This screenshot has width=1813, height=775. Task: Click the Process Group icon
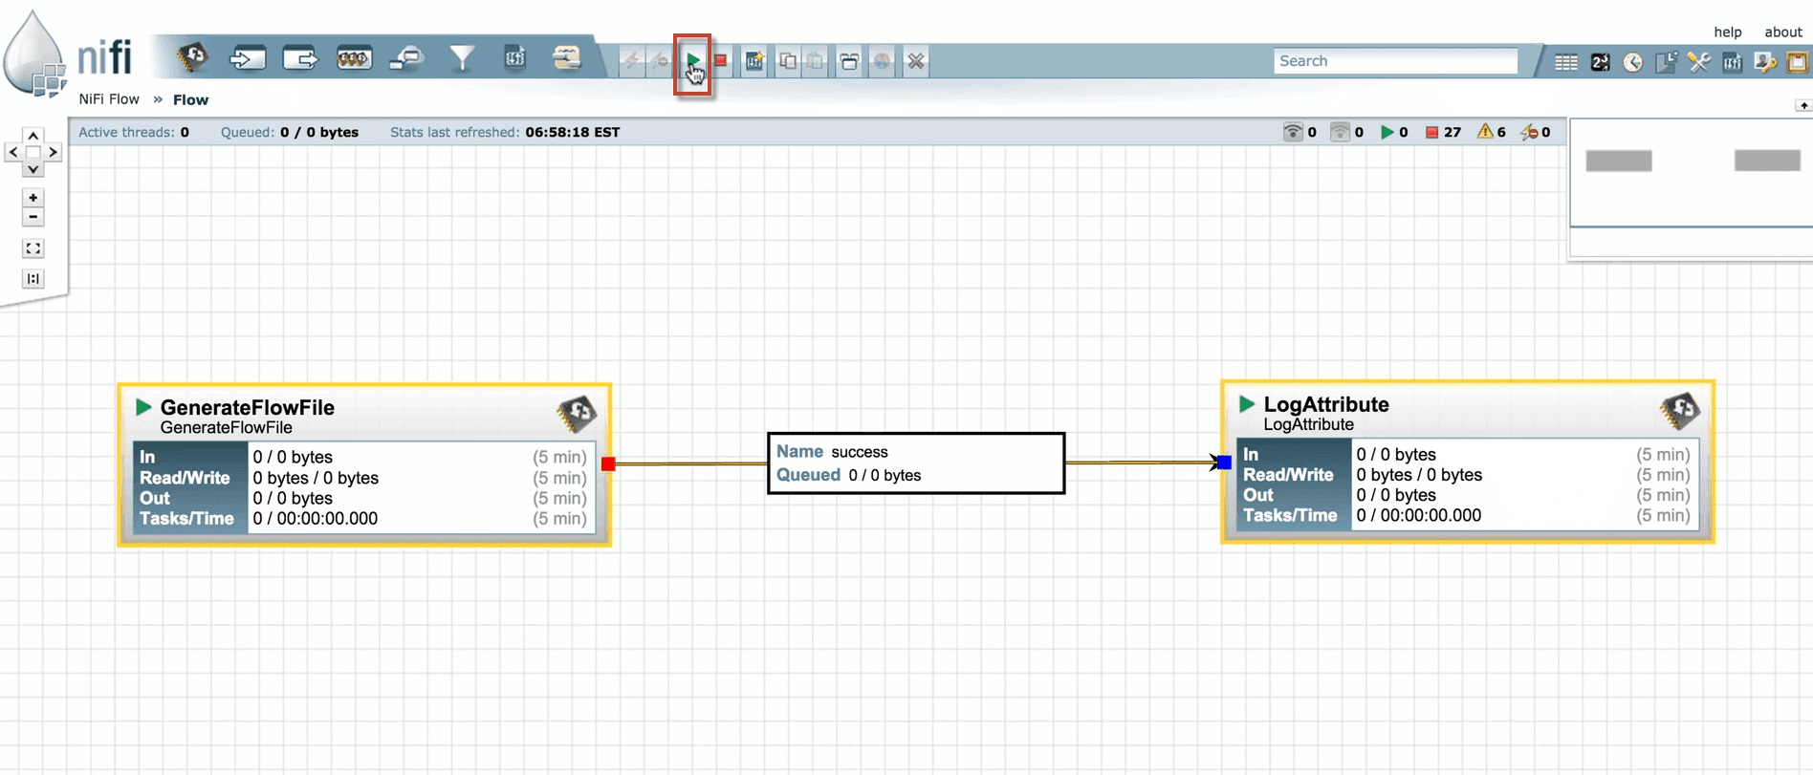[354, 59]
